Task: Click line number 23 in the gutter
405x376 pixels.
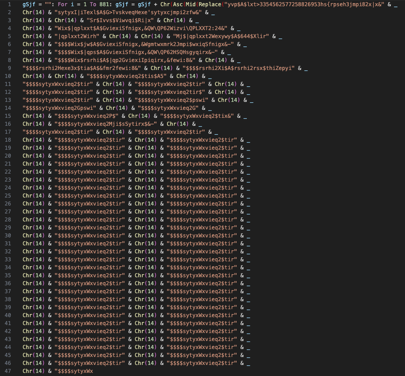Action: [8, 180]
